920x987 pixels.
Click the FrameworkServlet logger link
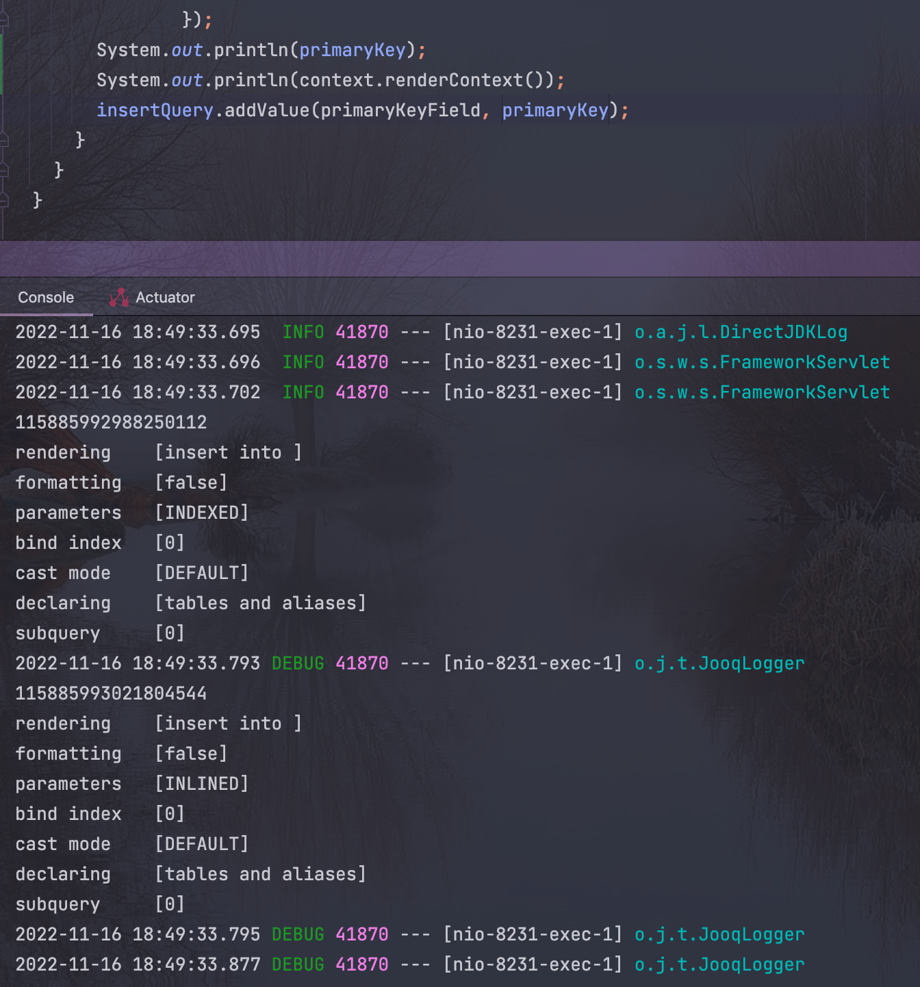(x=762, y=362)
